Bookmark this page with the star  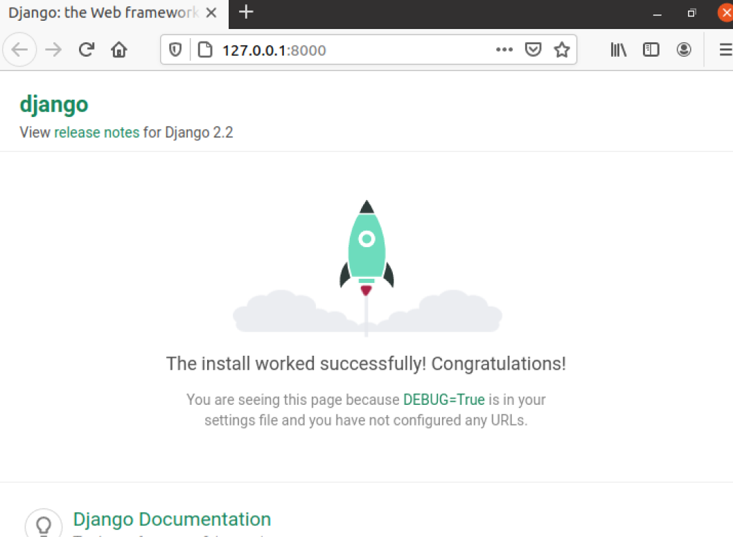click(x=562, y=50)
